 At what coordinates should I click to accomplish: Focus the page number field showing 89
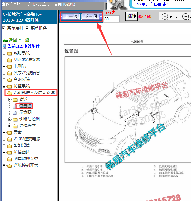(112, 19)
